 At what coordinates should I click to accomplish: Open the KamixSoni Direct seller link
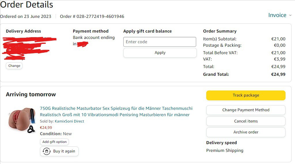pos(69,121)
